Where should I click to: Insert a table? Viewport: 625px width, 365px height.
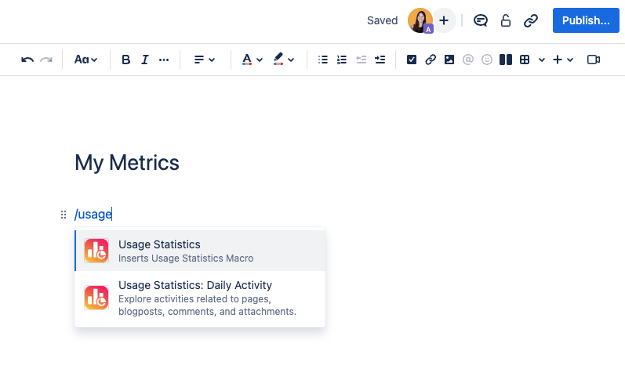525,60
